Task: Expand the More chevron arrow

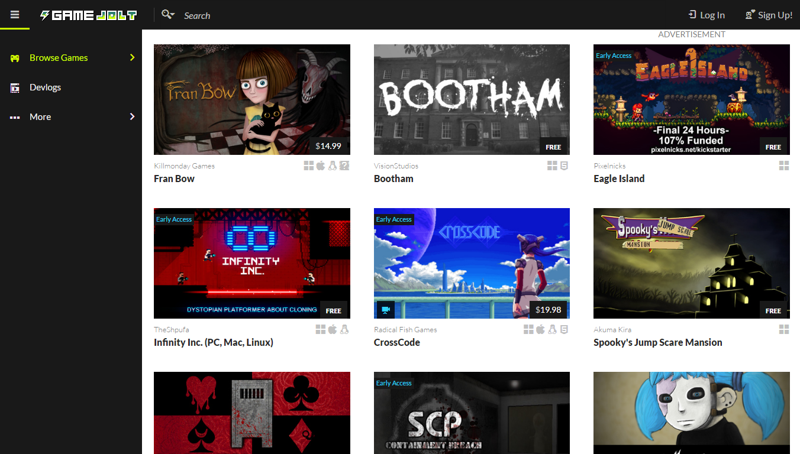Action: (132, 117)
